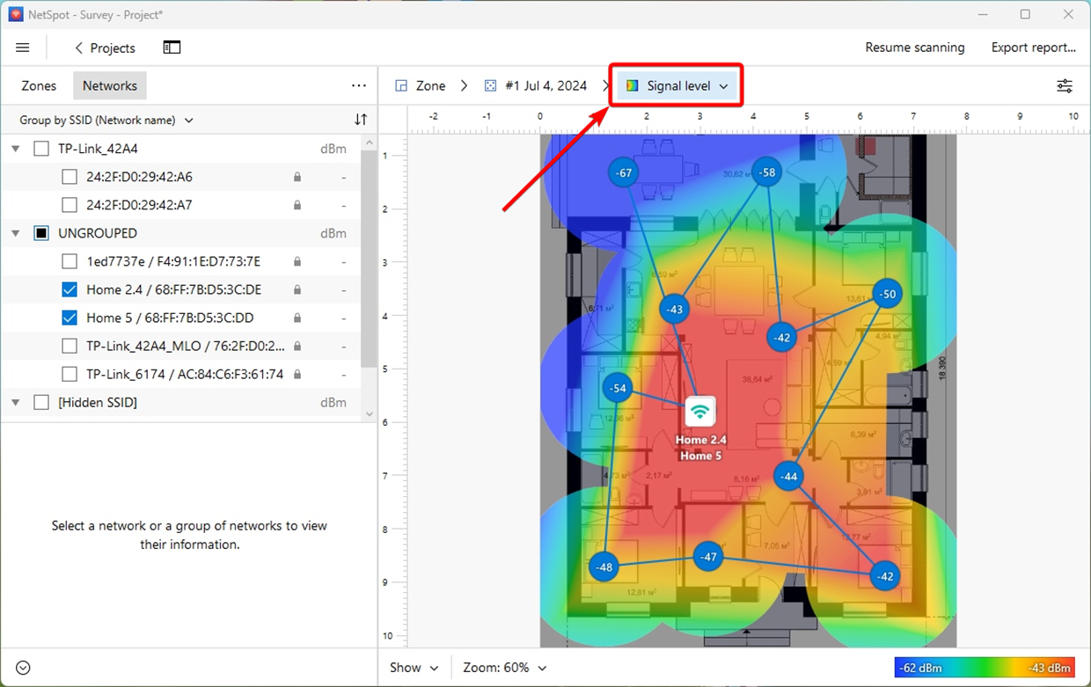Select the -67 measurement marker on the heatmap
Screen dimensions: 1091x687
[x=623, y=172]
